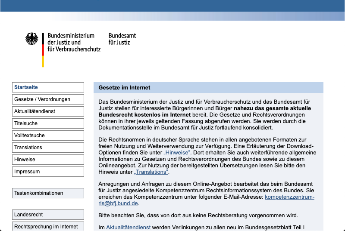This screenshot has height=231, width=345.
Task: Click the Bundesamt für Justiz logo
Action: 119,39
